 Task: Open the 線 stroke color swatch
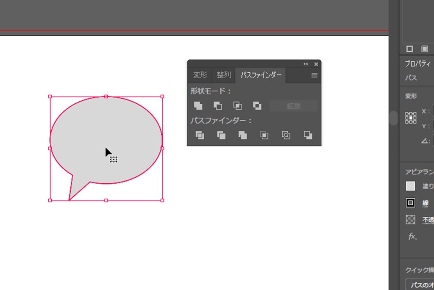point(410,203)
